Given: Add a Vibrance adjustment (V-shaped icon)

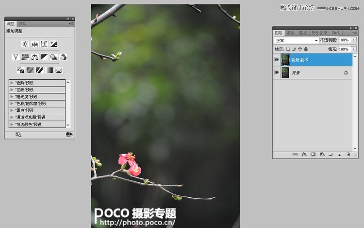Looking at the screenshot, I should pyautogui.click(x=16, y=57).
